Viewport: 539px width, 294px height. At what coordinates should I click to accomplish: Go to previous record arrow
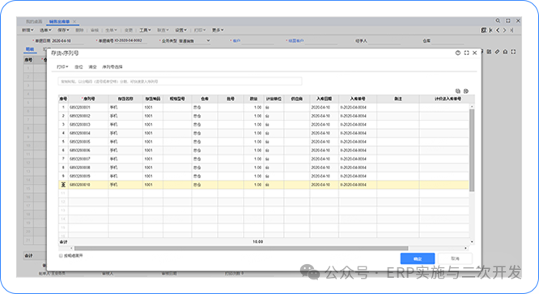point(498,30)
